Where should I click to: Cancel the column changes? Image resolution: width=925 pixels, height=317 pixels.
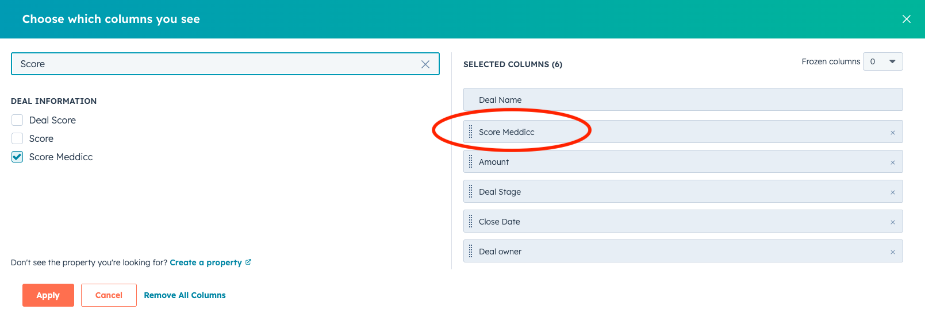tap(109, 295)
